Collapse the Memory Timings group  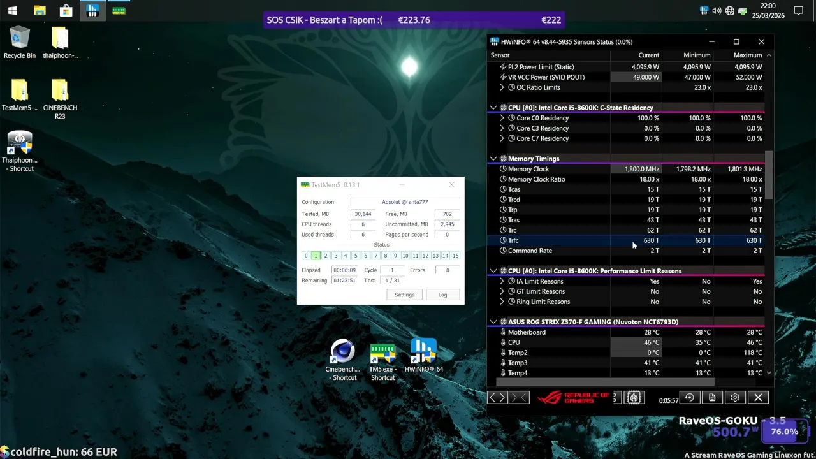493,159
